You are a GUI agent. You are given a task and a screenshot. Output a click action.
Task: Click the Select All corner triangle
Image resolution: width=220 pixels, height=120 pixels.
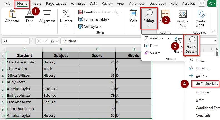(x=3, y=49)
